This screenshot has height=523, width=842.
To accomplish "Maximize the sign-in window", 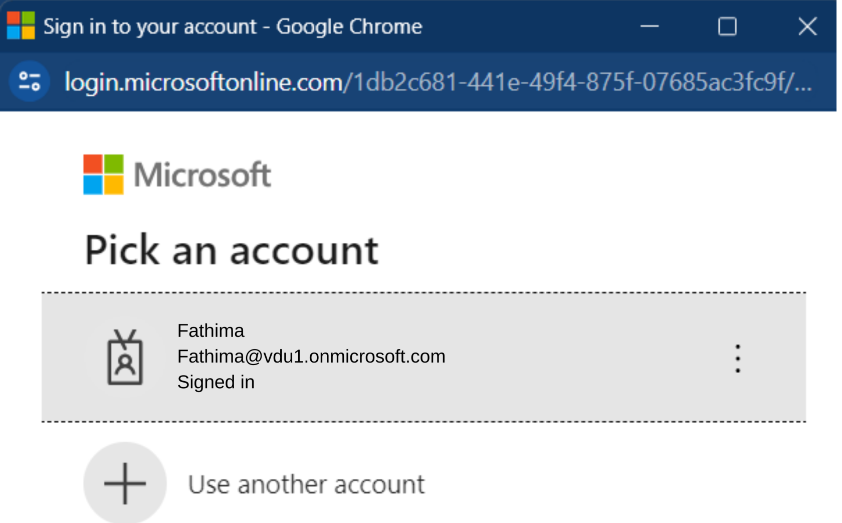I will point(727,26).
